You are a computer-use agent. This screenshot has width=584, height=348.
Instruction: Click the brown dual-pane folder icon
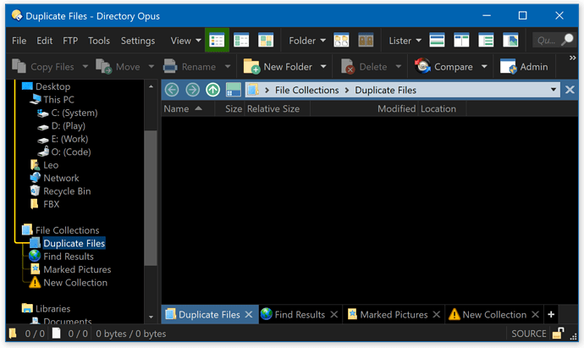click(x=366, y=41)
